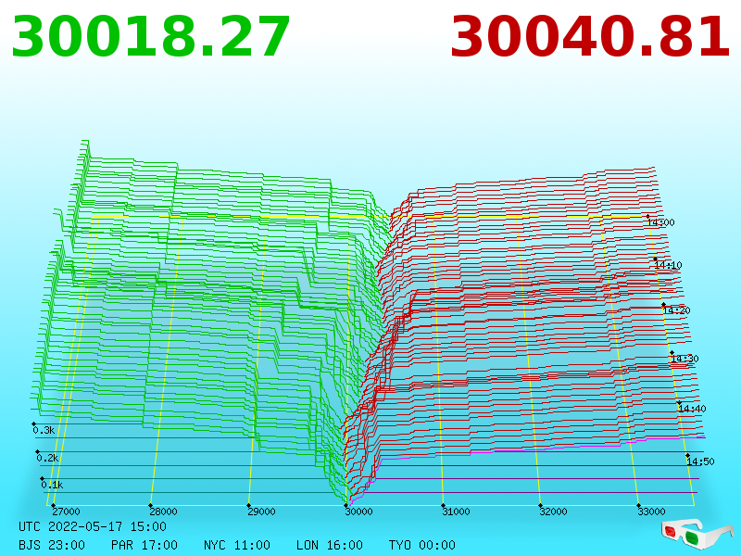Screen dimensions: 741x556
Task: Click the 3D anaglyph glasses icon
Action: pyautogui.click(x=697, y=534)
